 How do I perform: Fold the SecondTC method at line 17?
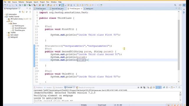38,46
